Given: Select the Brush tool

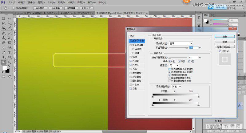Looking at the screenshot, I should tap(10, 33).
